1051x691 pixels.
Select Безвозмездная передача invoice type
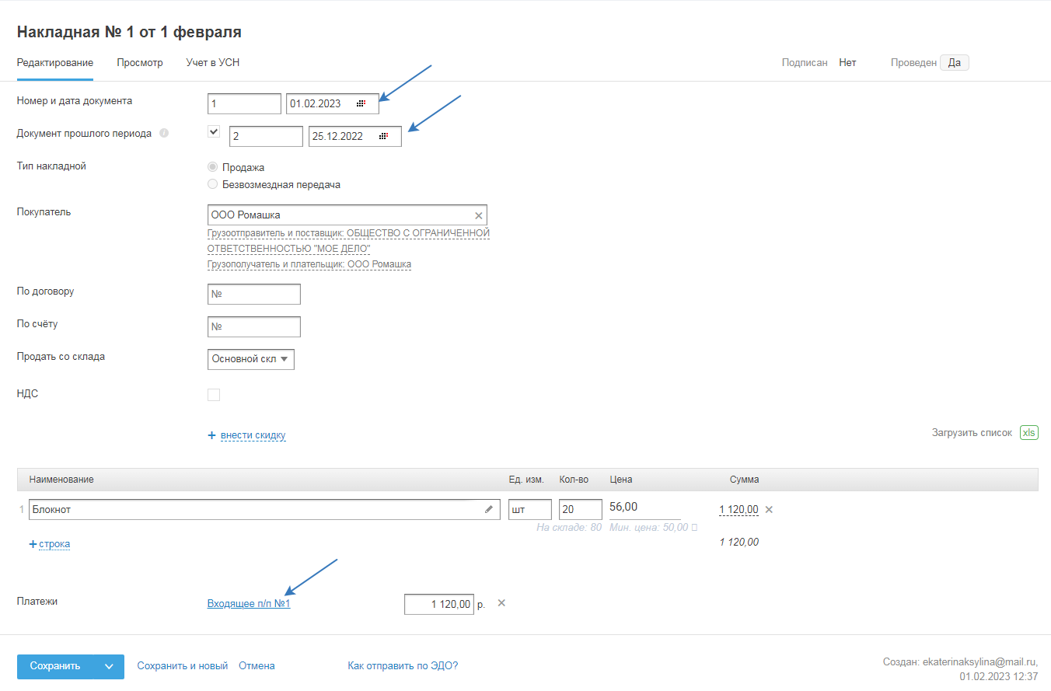pos(212,184)
